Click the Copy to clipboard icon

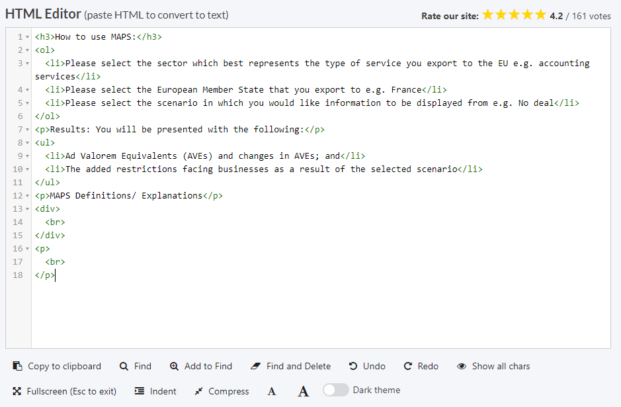pos(18,366)
